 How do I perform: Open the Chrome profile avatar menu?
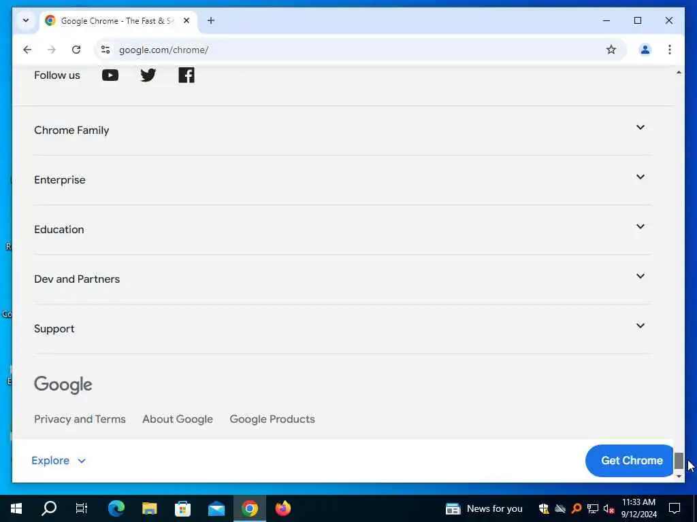645,50
